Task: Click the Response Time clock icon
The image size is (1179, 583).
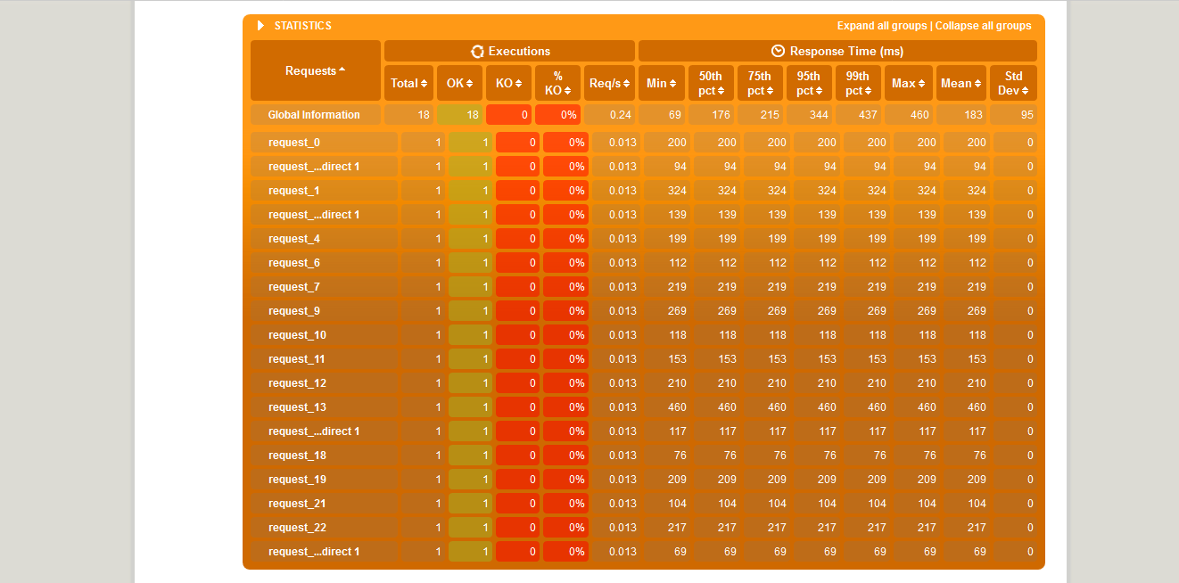Action: pos(778,52)
